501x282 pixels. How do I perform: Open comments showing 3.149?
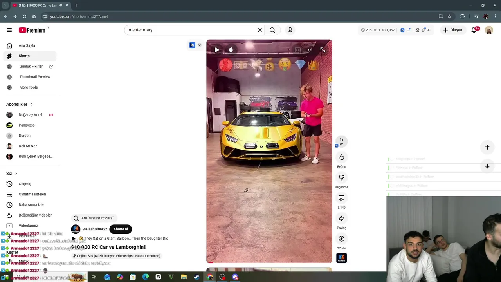(341, 198)
